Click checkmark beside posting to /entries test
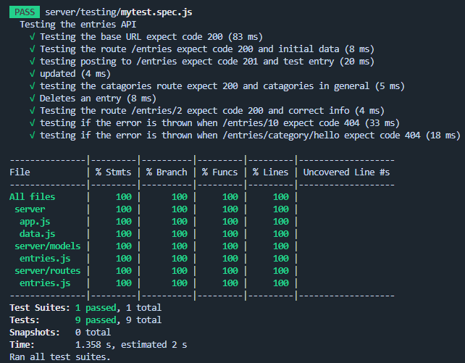 (33, 62)
